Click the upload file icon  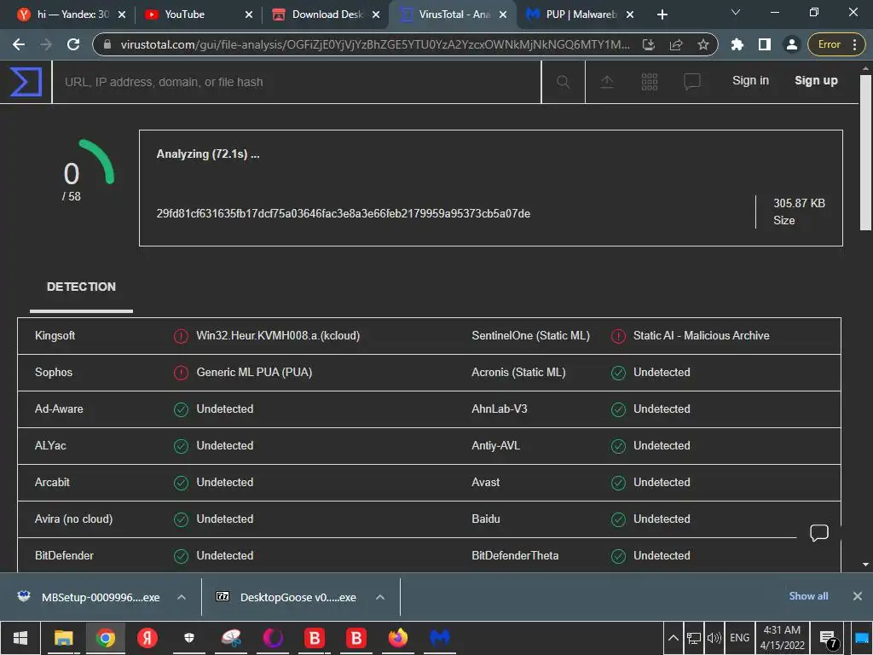[x=607, y=82]
